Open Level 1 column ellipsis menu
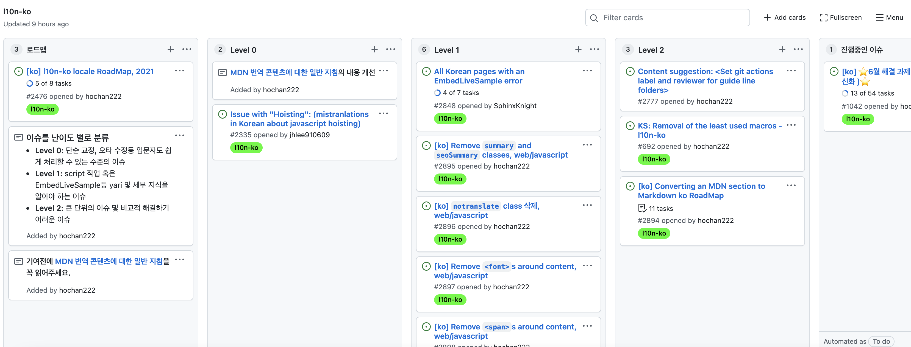 click(x=594, y=49)
